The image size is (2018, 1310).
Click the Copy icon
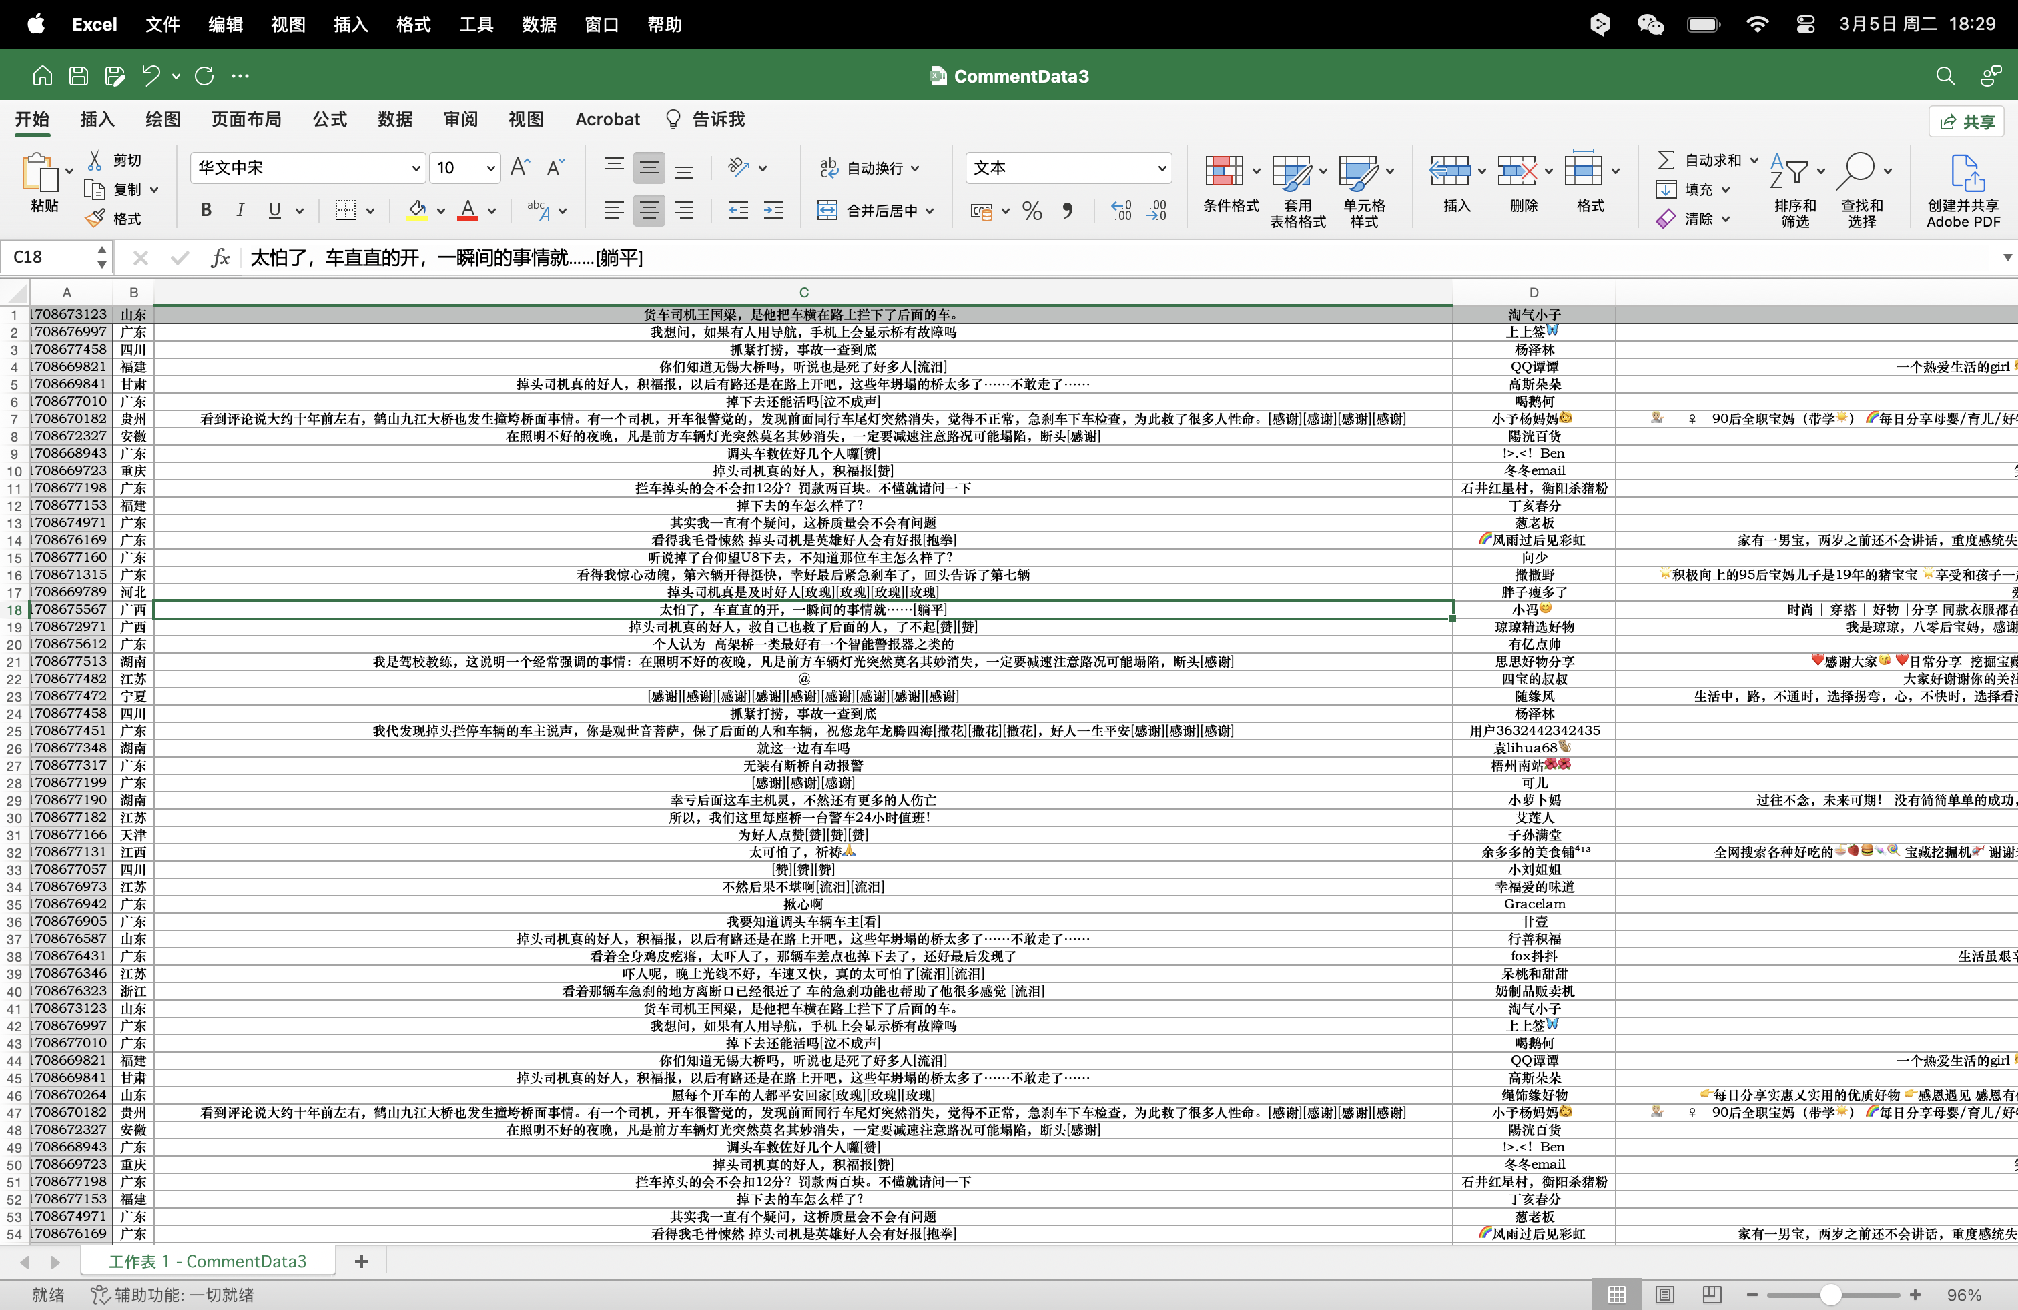coord(94,189)
